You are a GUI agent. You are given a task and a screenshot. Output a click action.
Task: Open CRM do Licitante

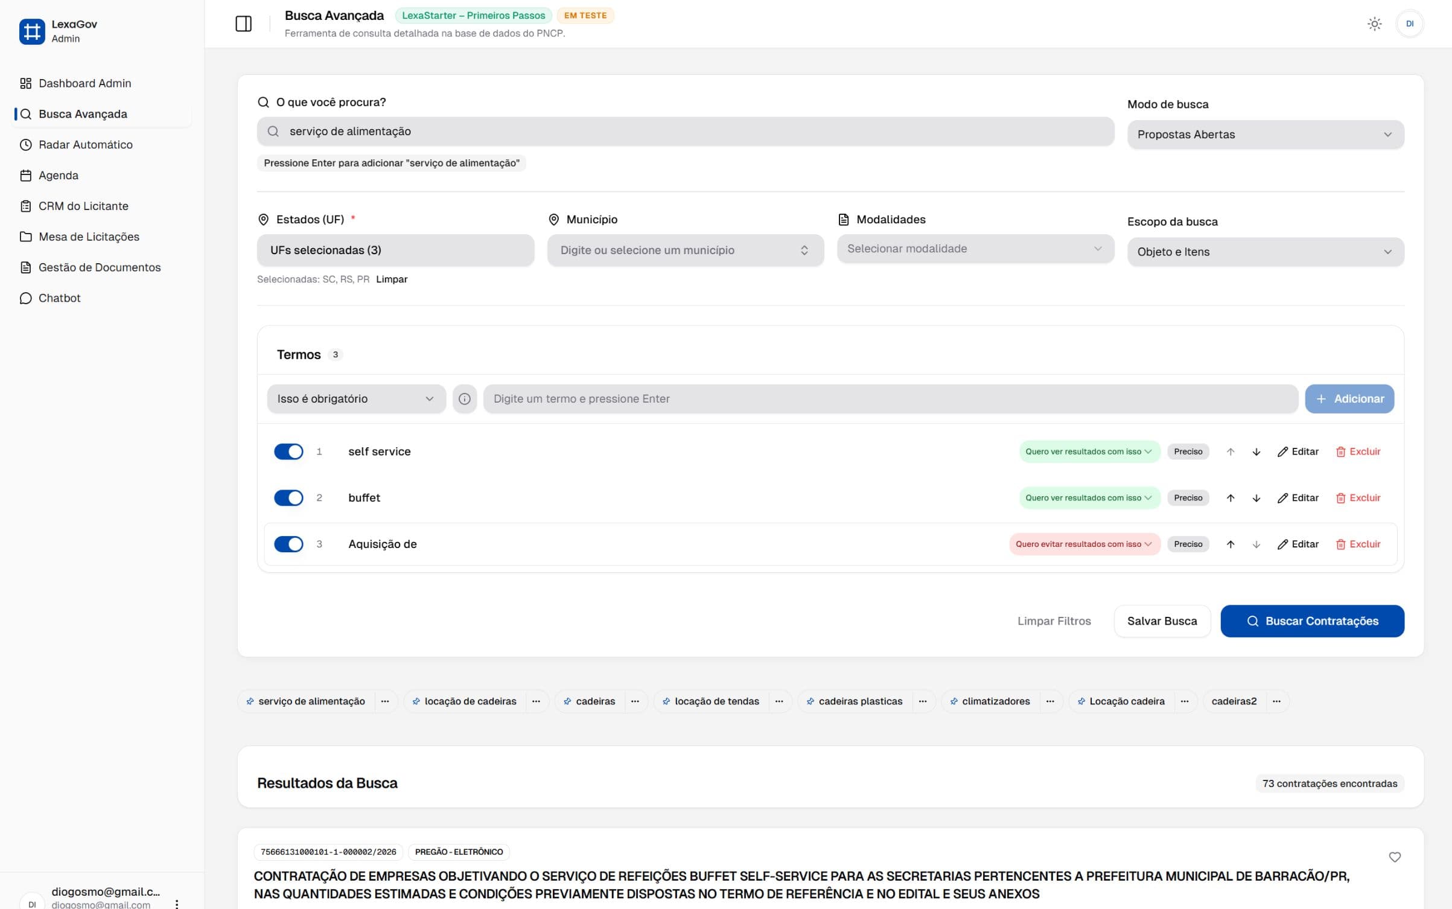83,206
